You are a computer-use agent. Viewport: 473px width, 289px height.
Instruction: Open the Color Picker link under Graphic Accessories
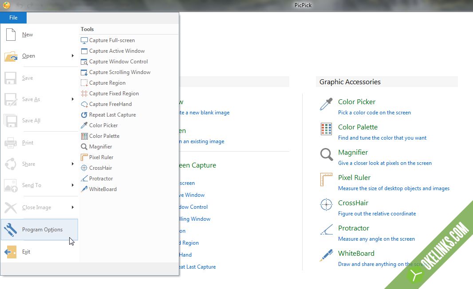(357, 102)
